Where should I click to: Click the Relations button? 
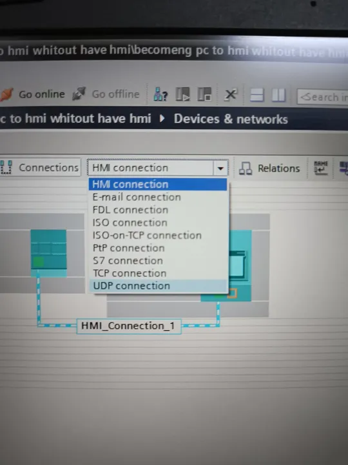click(270, 168)
